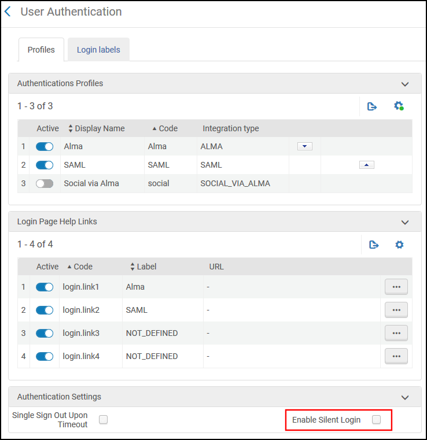Export the Authentications Profiles list
427x440 pixels.
[x=372, y=106]
